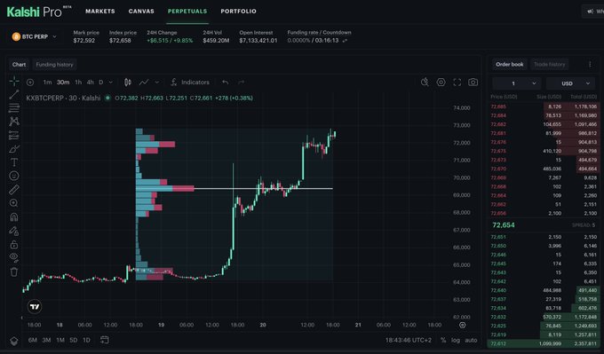The width and height of the screenshot is (604, 354).
Task: Open the emoji icons tool
Action: 14,176
